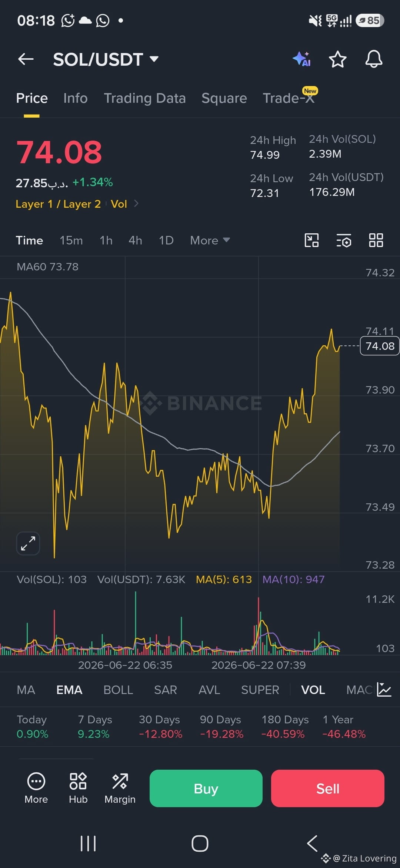This screenshot has width=400, height=868.
Task: Open the Square tab
Action: point(224,98)
